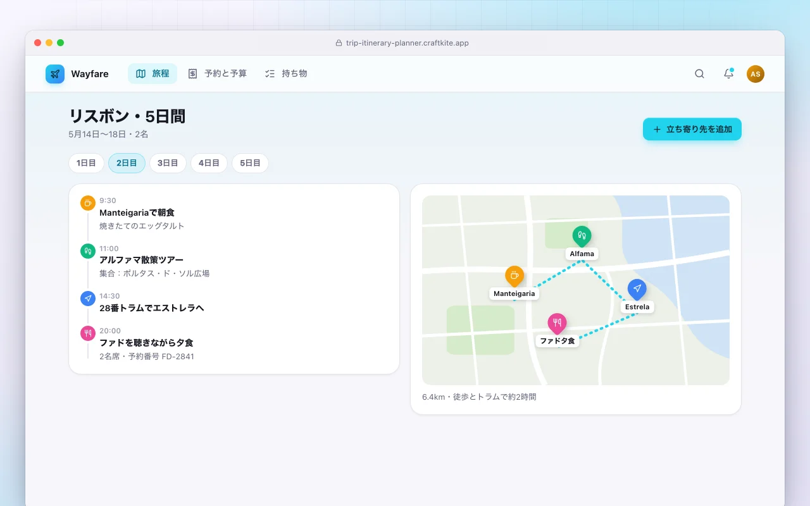Click the utensils icon beside ファドを聴きながら夕食
Screen dimensions: 810x506
tap(88, 333)
